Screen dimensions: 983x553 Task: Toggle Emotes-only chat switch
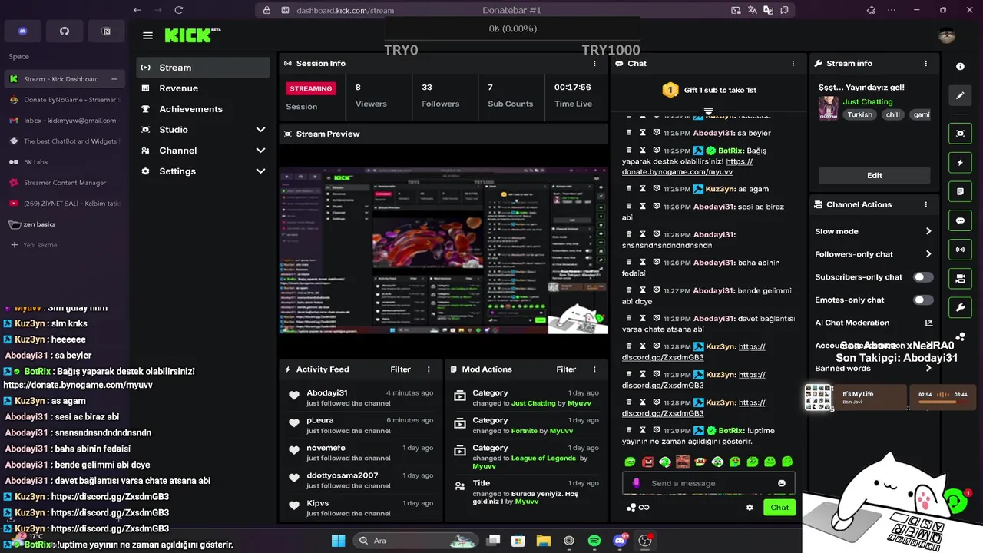coord(922,300)
